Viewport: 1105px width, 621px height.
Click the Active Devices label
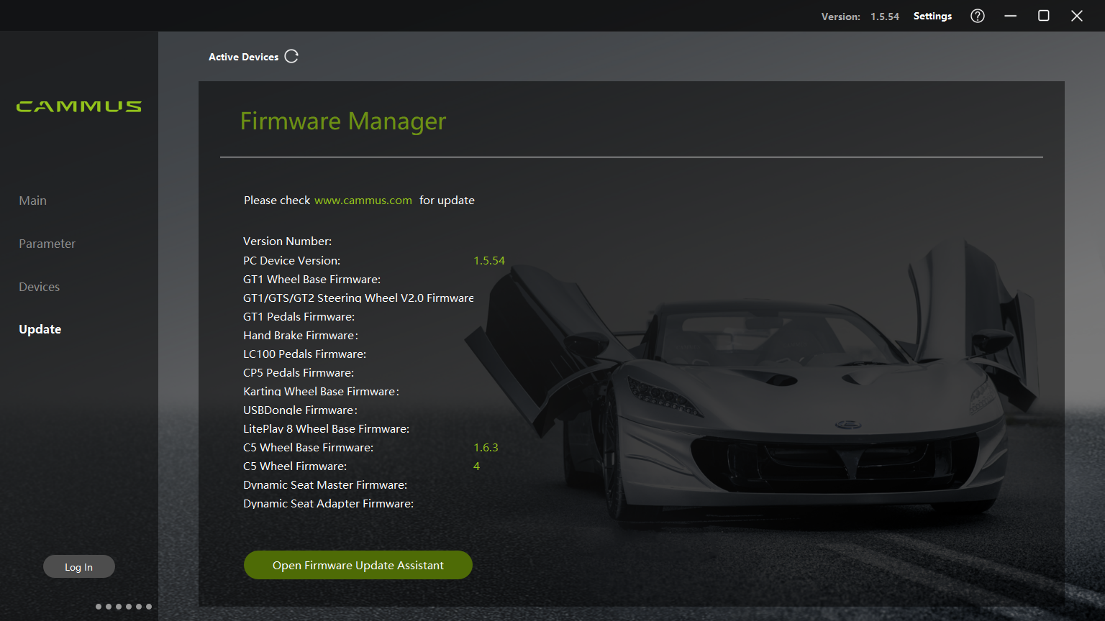click(x=243, y=57)
